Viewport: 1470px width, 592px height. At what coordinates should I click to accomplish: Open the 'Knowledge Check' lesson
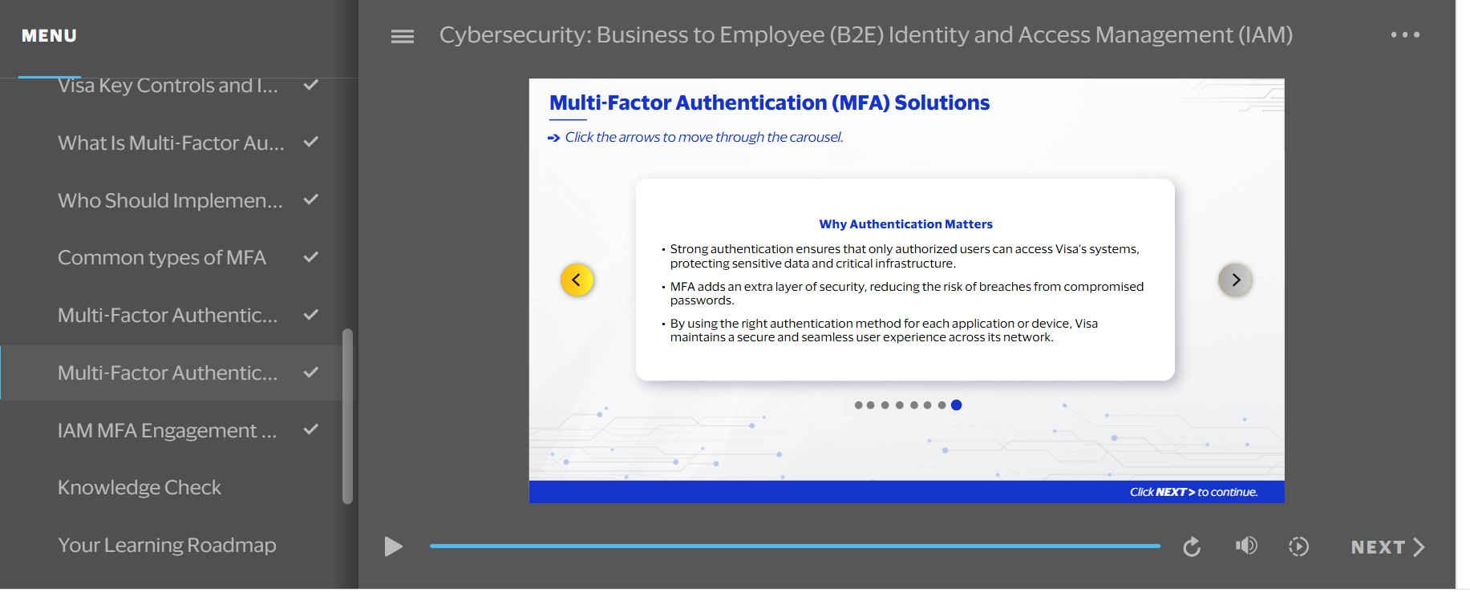click(179, 487)
